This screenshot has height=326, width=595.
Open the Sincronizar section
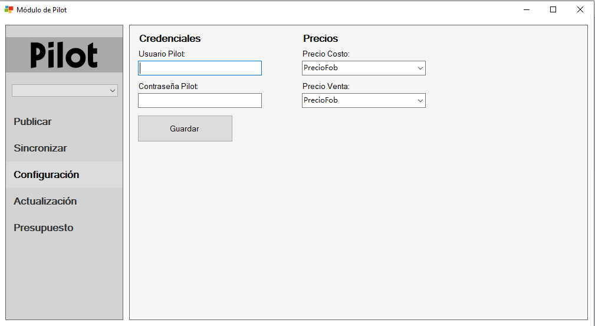[40, 149]
